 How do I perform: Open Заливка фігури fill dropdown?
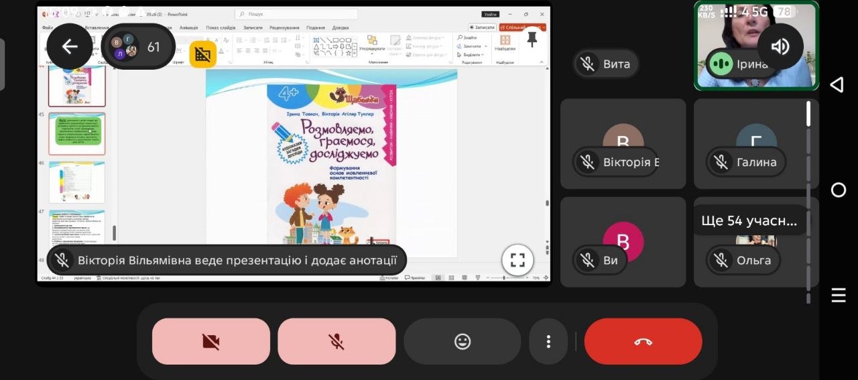[x=424, y=38]
